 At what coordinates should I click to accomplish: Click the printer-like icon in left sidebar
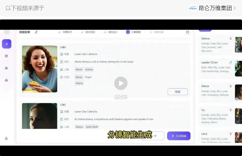[x=6, y=80]
